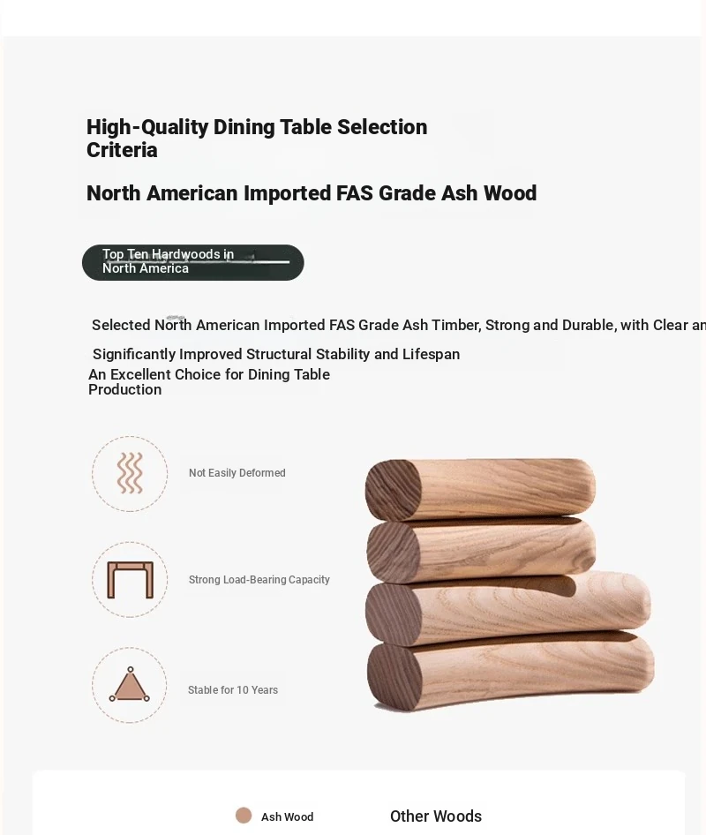Click the Strong Load-Bearing Capacity label
706x835 pixels.
click(259, 580)
